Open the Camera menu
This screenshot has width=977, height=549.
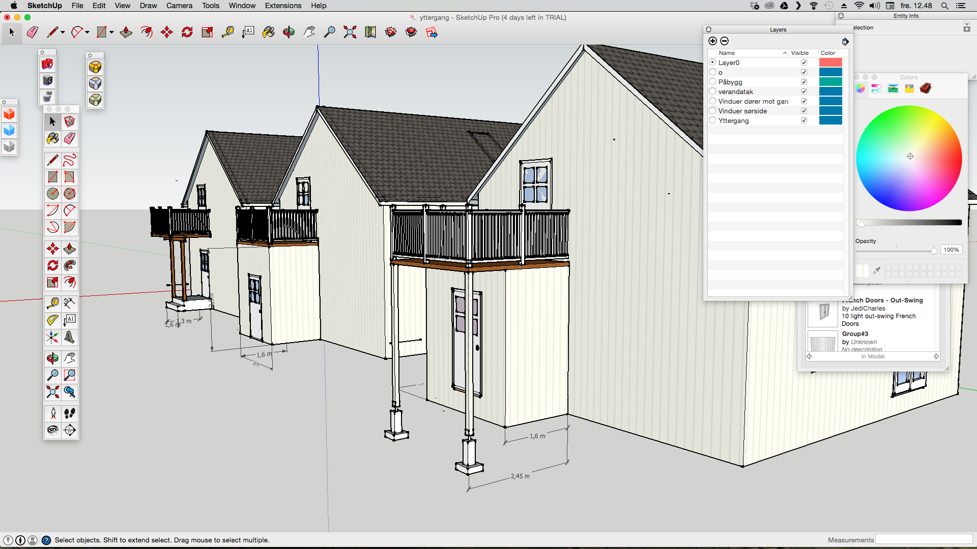(x=179, y=6)
